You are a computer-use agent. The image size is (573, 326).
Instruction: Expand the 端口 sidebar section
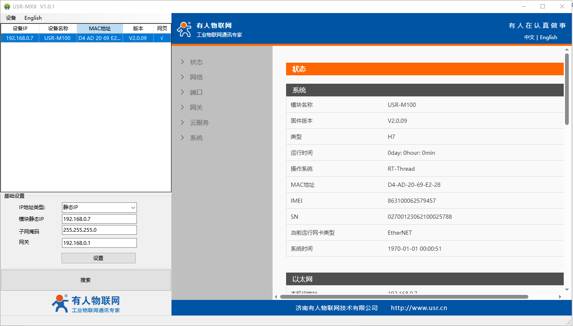pyautogui.click(x=196, y=93)
